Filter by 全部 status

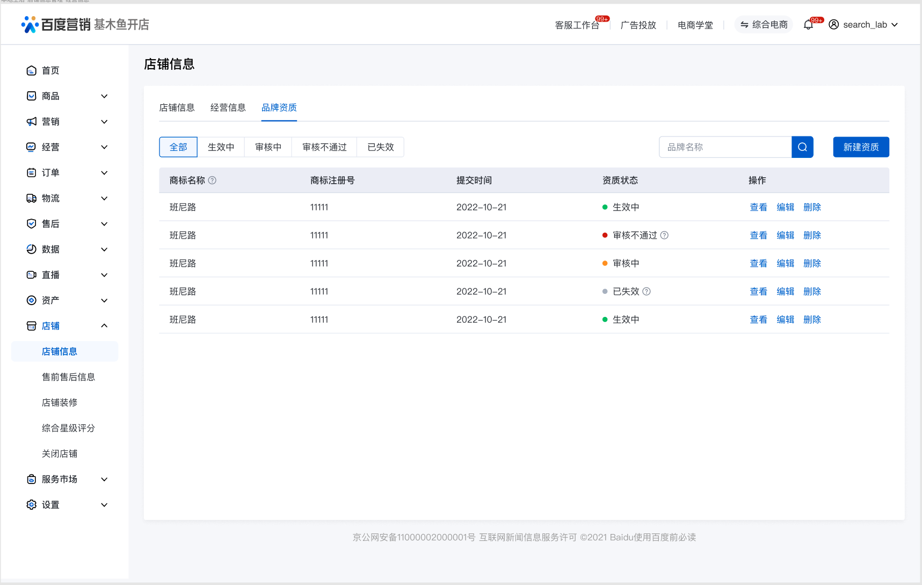178,147
